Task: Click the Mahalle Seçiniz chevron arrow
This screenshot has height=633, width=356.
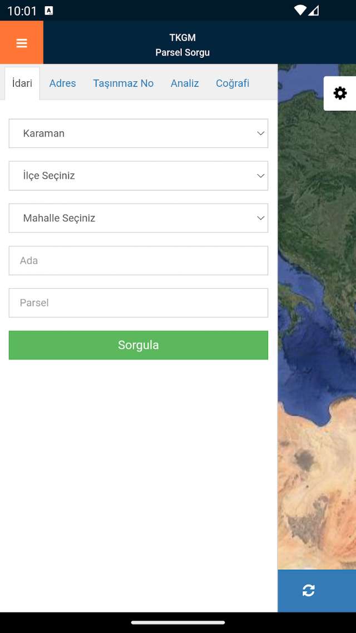Action: (x=261, y=218)
